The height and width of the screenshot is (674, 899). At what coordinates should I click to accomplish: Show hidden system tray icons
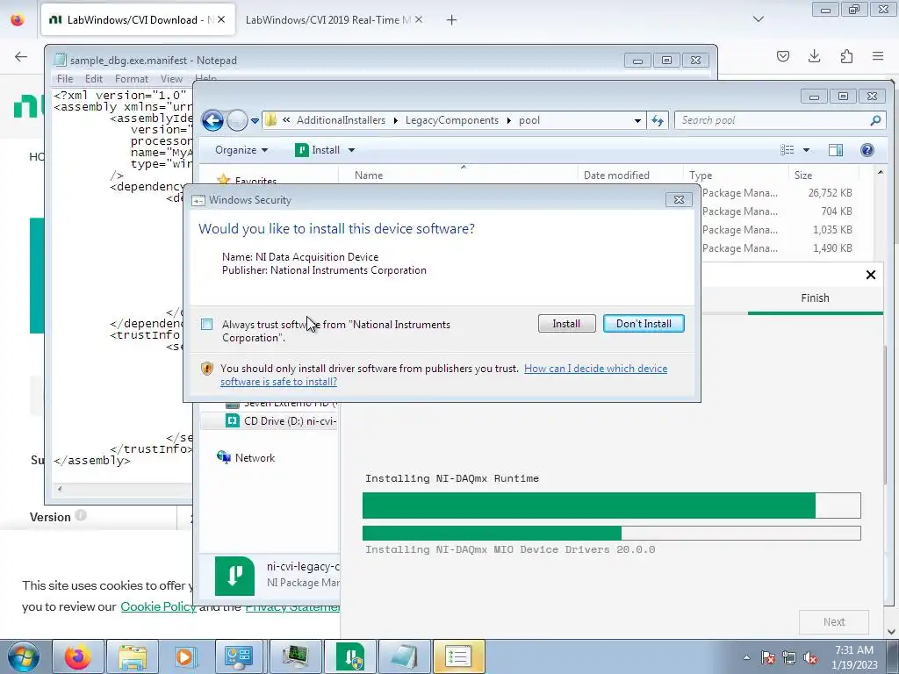click(x=746, y=657)
